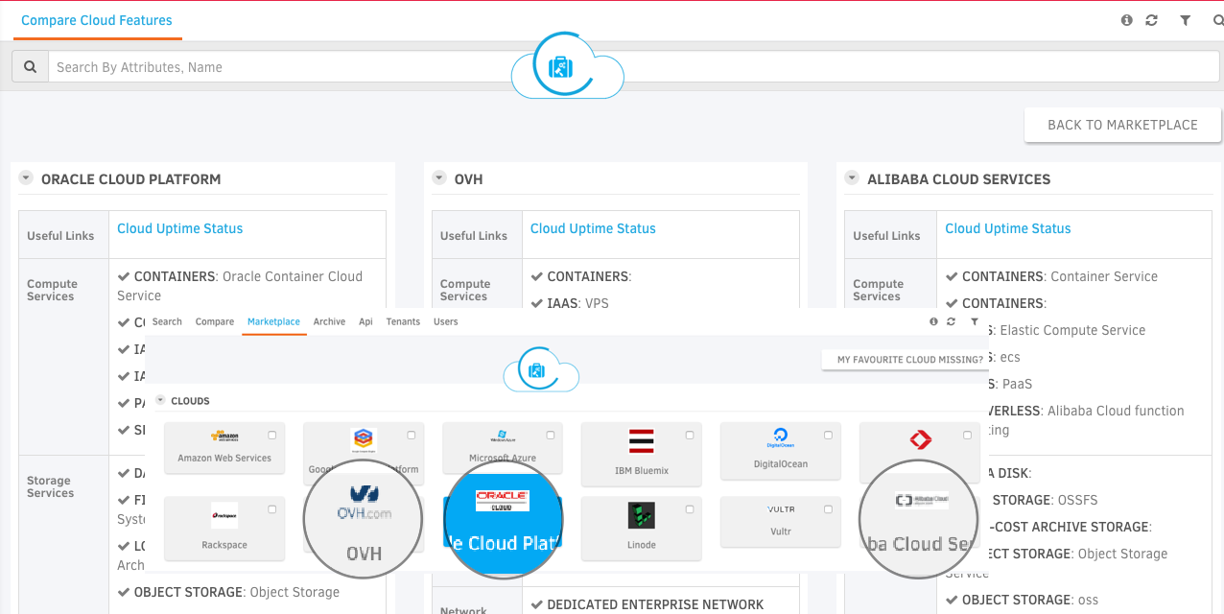Click the Amazon Web Services logo
Viewport: 1224px width, 614px height.
(224, 437)
